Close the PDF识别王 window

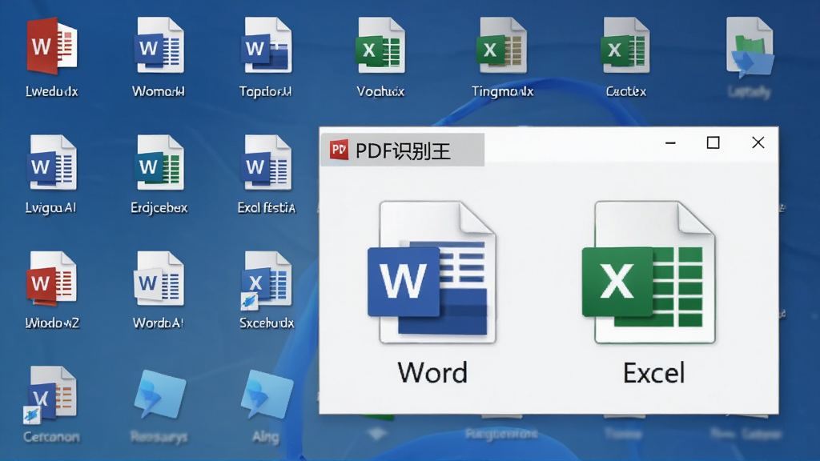[758, 142]
